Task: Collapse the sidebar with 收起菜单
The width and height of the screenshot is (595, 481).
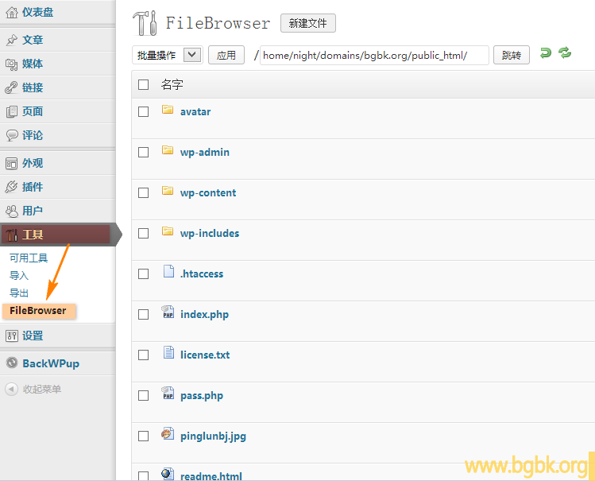Action: [41, 390]
